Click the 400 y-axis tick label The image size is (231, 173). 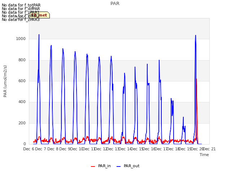[x=22, y=102]
